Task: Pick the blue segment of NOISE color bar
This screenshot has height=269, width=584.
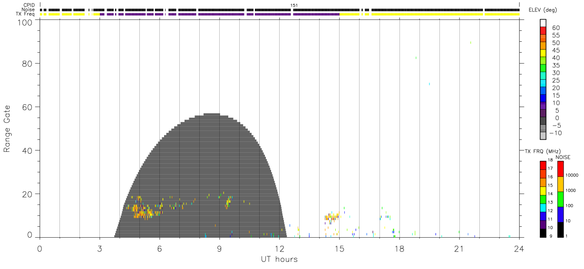Action: click(x=560, y=214)
